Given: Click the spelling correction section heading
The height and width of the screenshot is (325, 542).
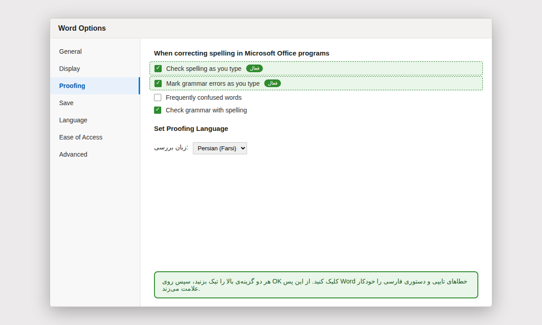Looking at the screenshot, I should 242,53.
